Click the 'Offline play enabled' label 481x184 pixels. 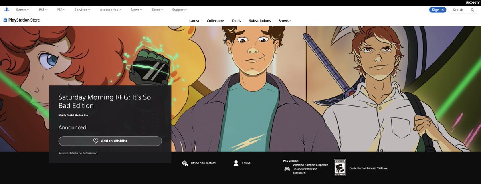coord(203,163)
